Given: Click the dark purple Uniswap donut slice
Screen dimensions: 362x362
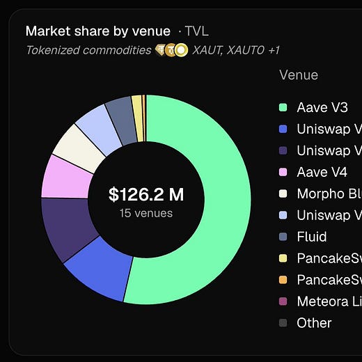Looking at the screenshot, I should click(68, 228).
